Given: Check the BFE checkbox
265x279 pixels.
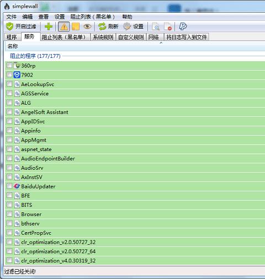Looking at the screenshot, I should click(x=9, y=195).
